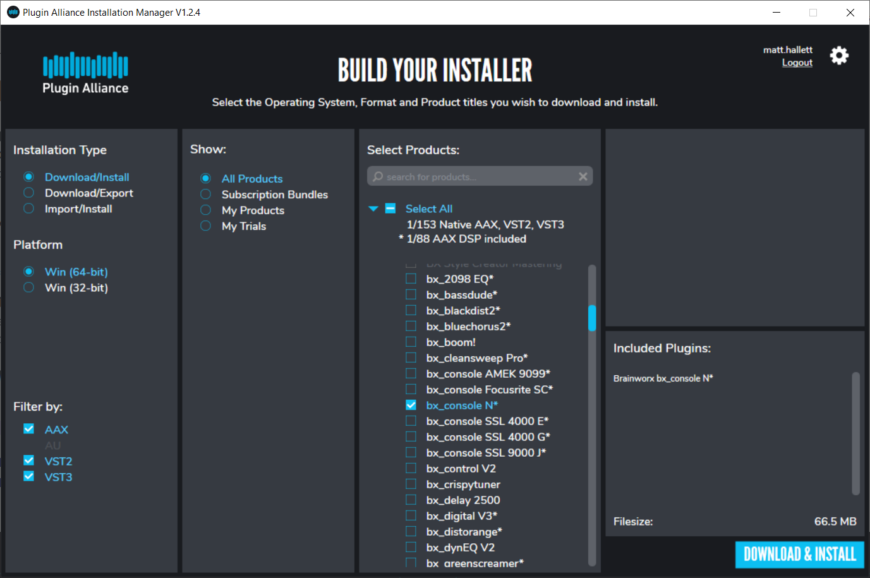Image resolution: width=870 pixels, height=578 pixels.
Task: Toggle the AAX format filter checkbox
Action: 28,429
